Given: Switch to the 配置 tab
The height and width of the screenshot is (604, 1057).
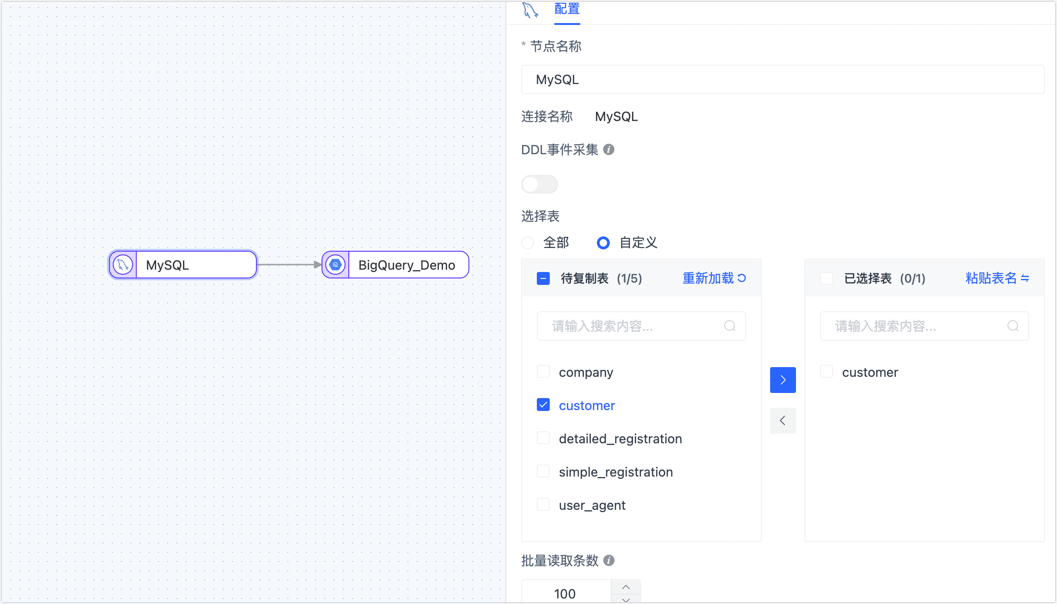Looking at the screenshot, I should [566, 9].
